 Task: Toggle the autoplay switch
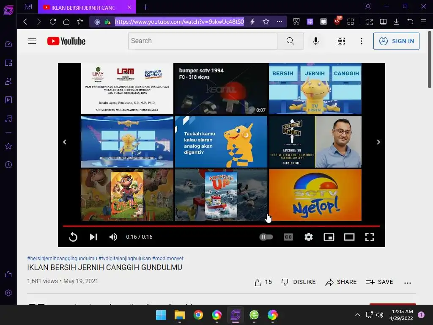tap(266, 237)
